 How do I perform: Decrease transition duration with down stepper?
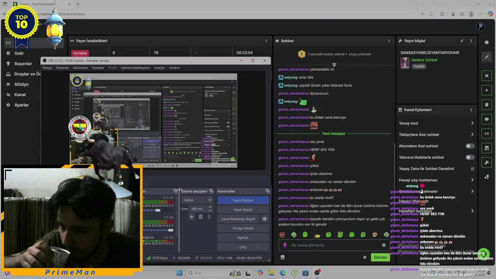(210, 211)
